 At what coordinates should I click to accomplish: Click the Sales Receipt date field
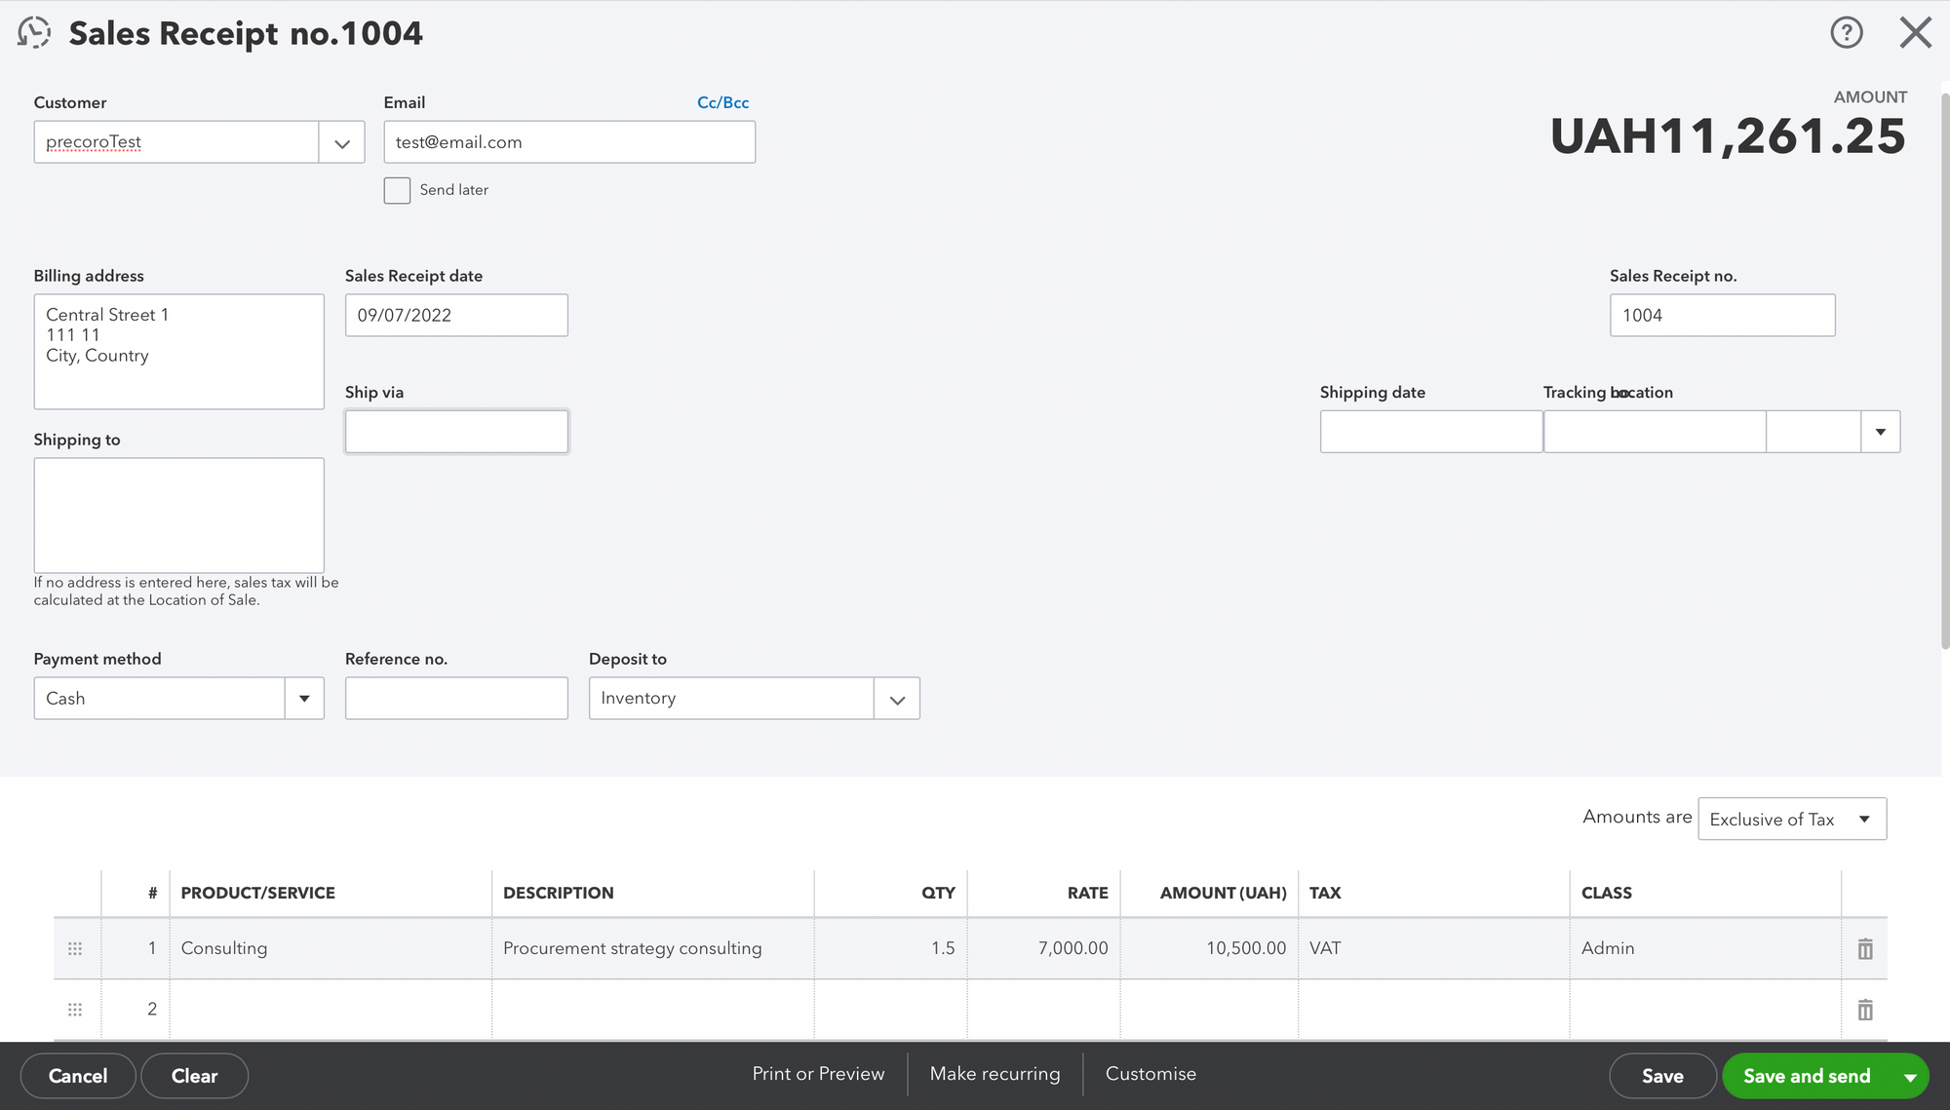pyautogui.click(x=455, y=314)
